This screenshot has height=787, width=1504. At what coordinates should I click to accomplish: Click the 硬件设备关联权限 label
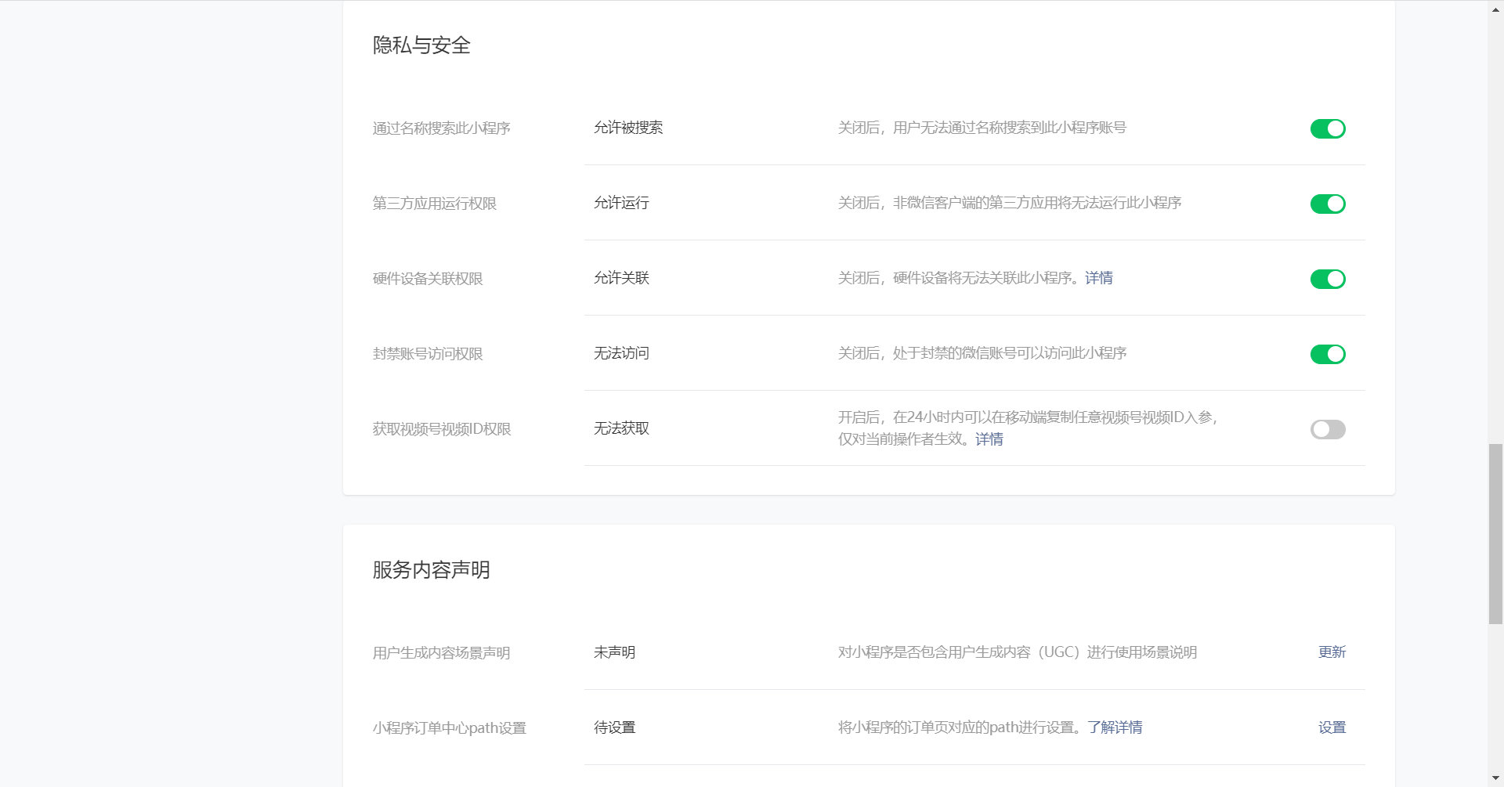pyautogui.click(x=428, y=279)
